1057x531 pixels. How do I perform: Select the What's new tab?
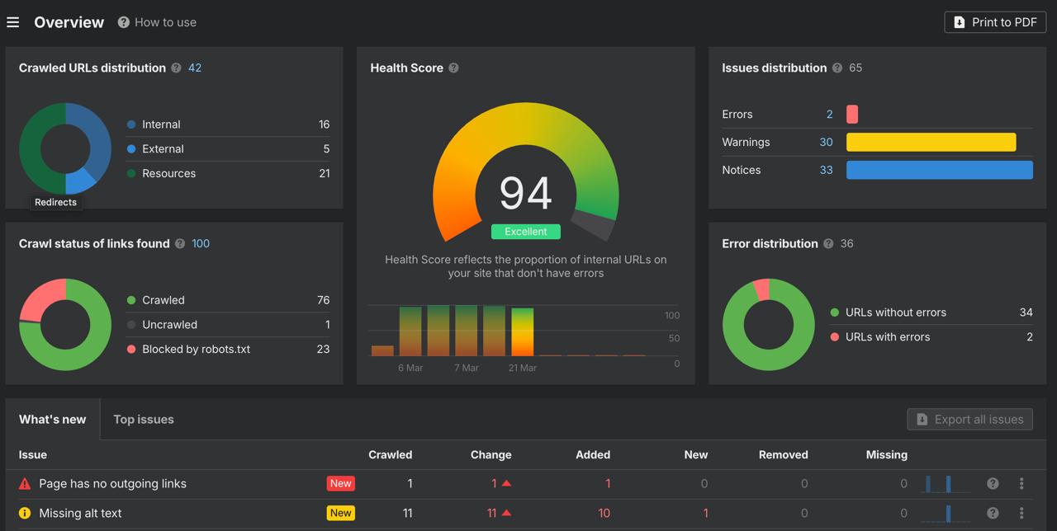pyautogui.click(x=52, y=419)
